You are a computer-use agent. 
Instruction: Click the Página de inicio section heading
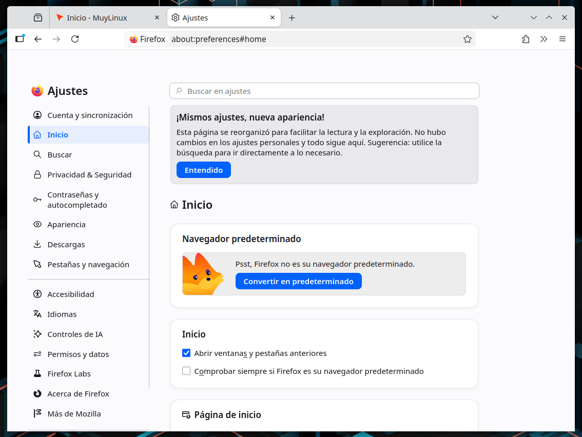tap(227, 415)
